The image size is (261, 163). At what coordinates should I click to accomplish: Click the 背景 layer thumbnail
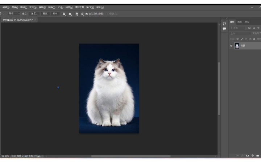pyautogui.click(x=237, y=46)
